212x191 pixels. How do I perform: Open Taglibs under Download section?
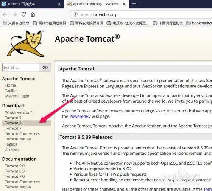(x=11, y=144)
